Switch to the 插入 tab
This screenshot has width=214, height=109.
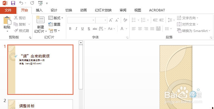tap(39, 10)
